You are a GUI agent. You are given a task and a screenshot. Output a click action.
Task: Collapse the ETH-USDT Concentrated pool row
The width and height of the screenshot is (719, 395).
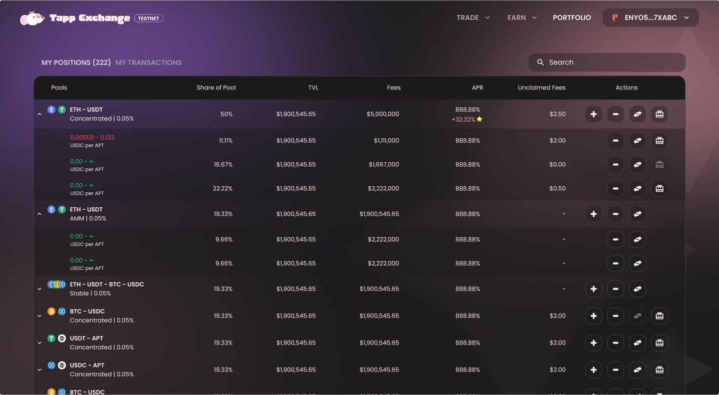click(x=40, y=114)
